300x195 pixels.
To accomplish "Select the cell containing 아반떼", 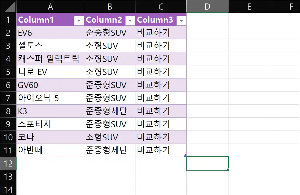I will point(50,150).
